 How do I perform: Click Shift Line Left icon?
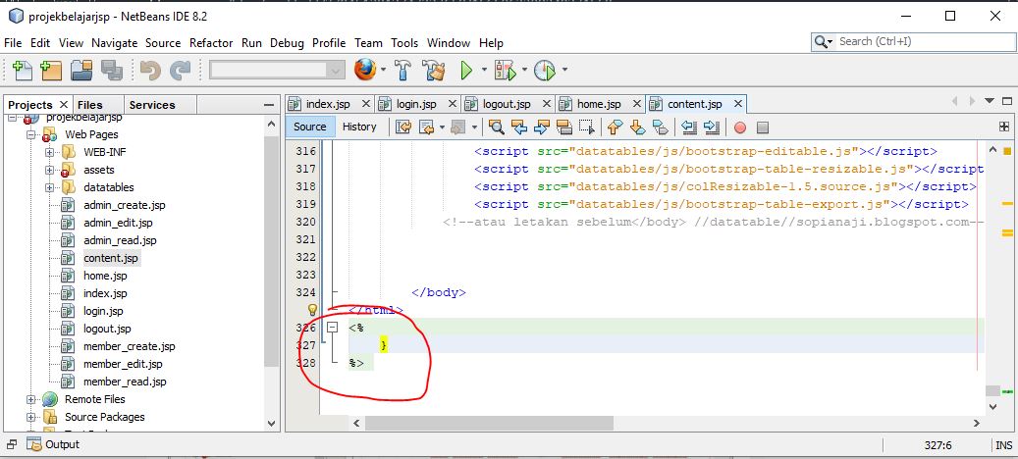(689, 127)
